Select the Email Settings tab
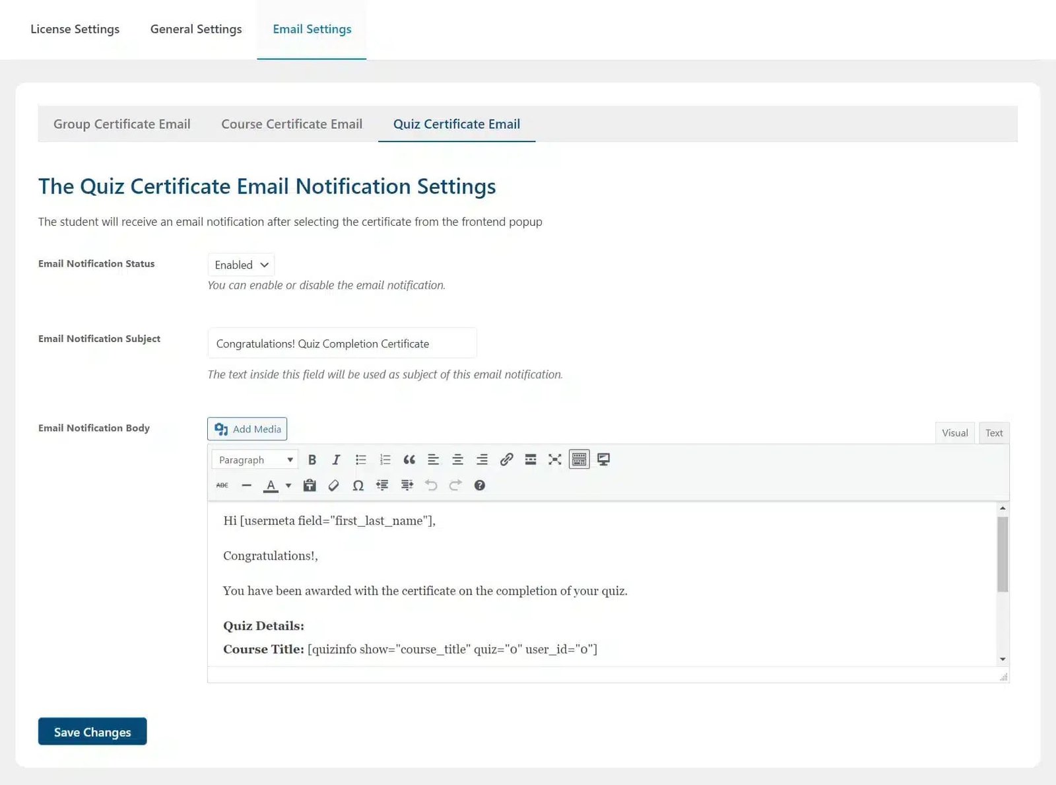 point(312,29)
